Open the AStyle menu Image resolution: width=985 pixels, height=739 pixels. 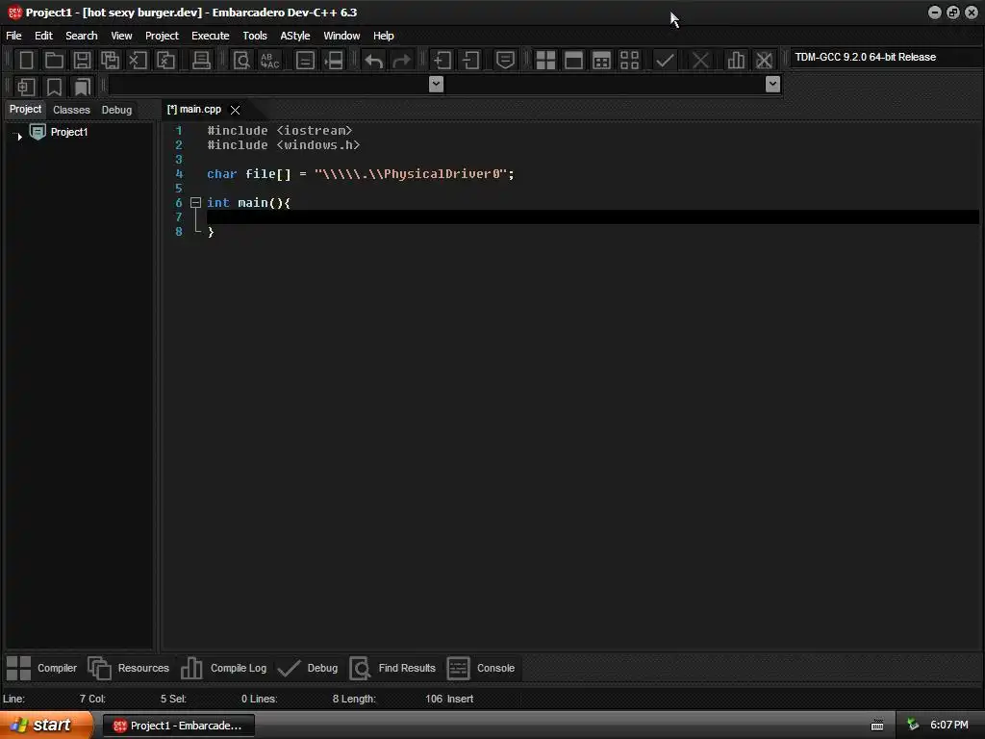[x=295, y=36]
